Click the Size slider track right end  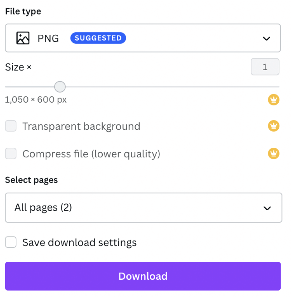[277, 87]
